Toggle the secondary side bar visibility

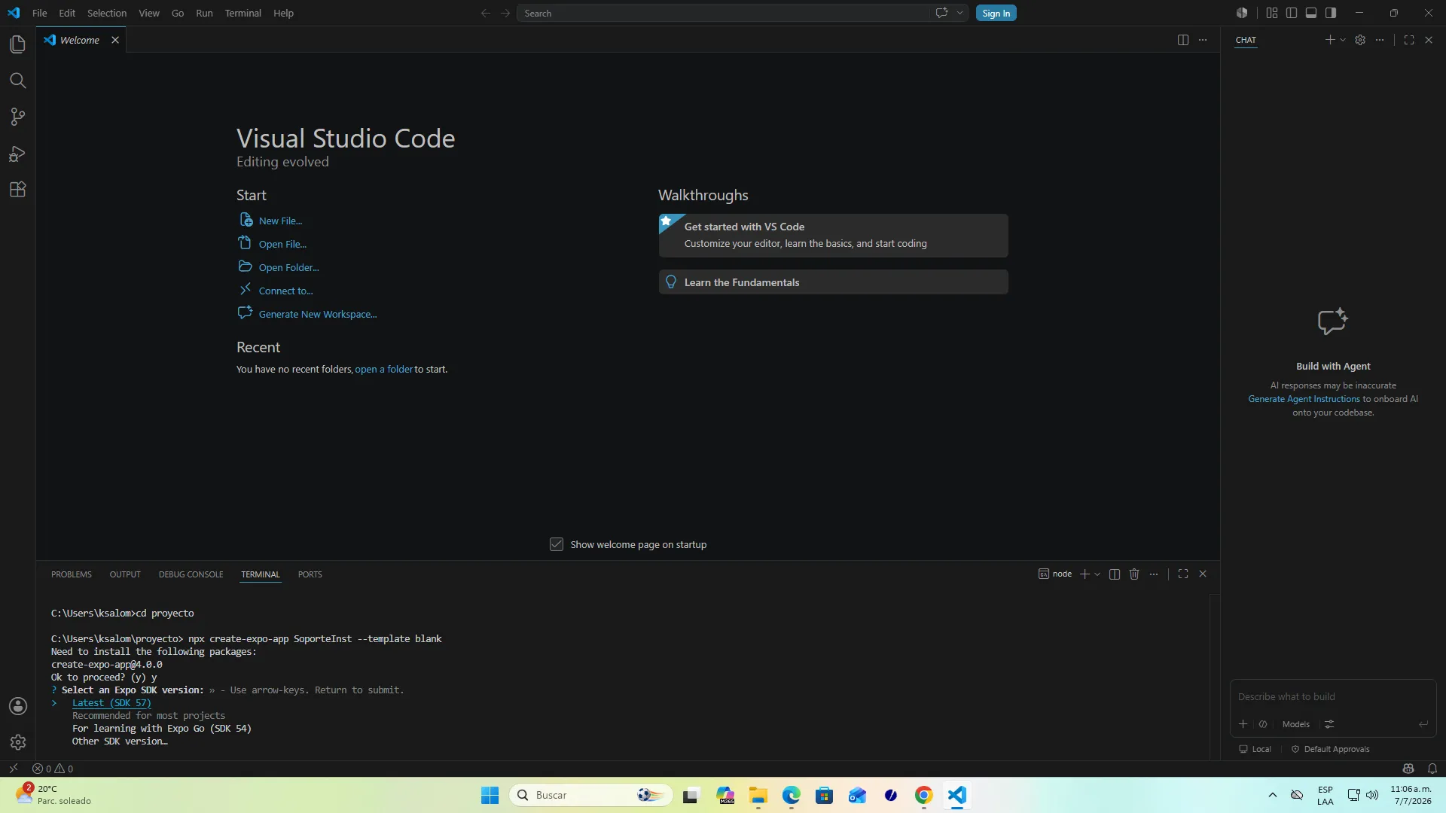click(1331, 13)
